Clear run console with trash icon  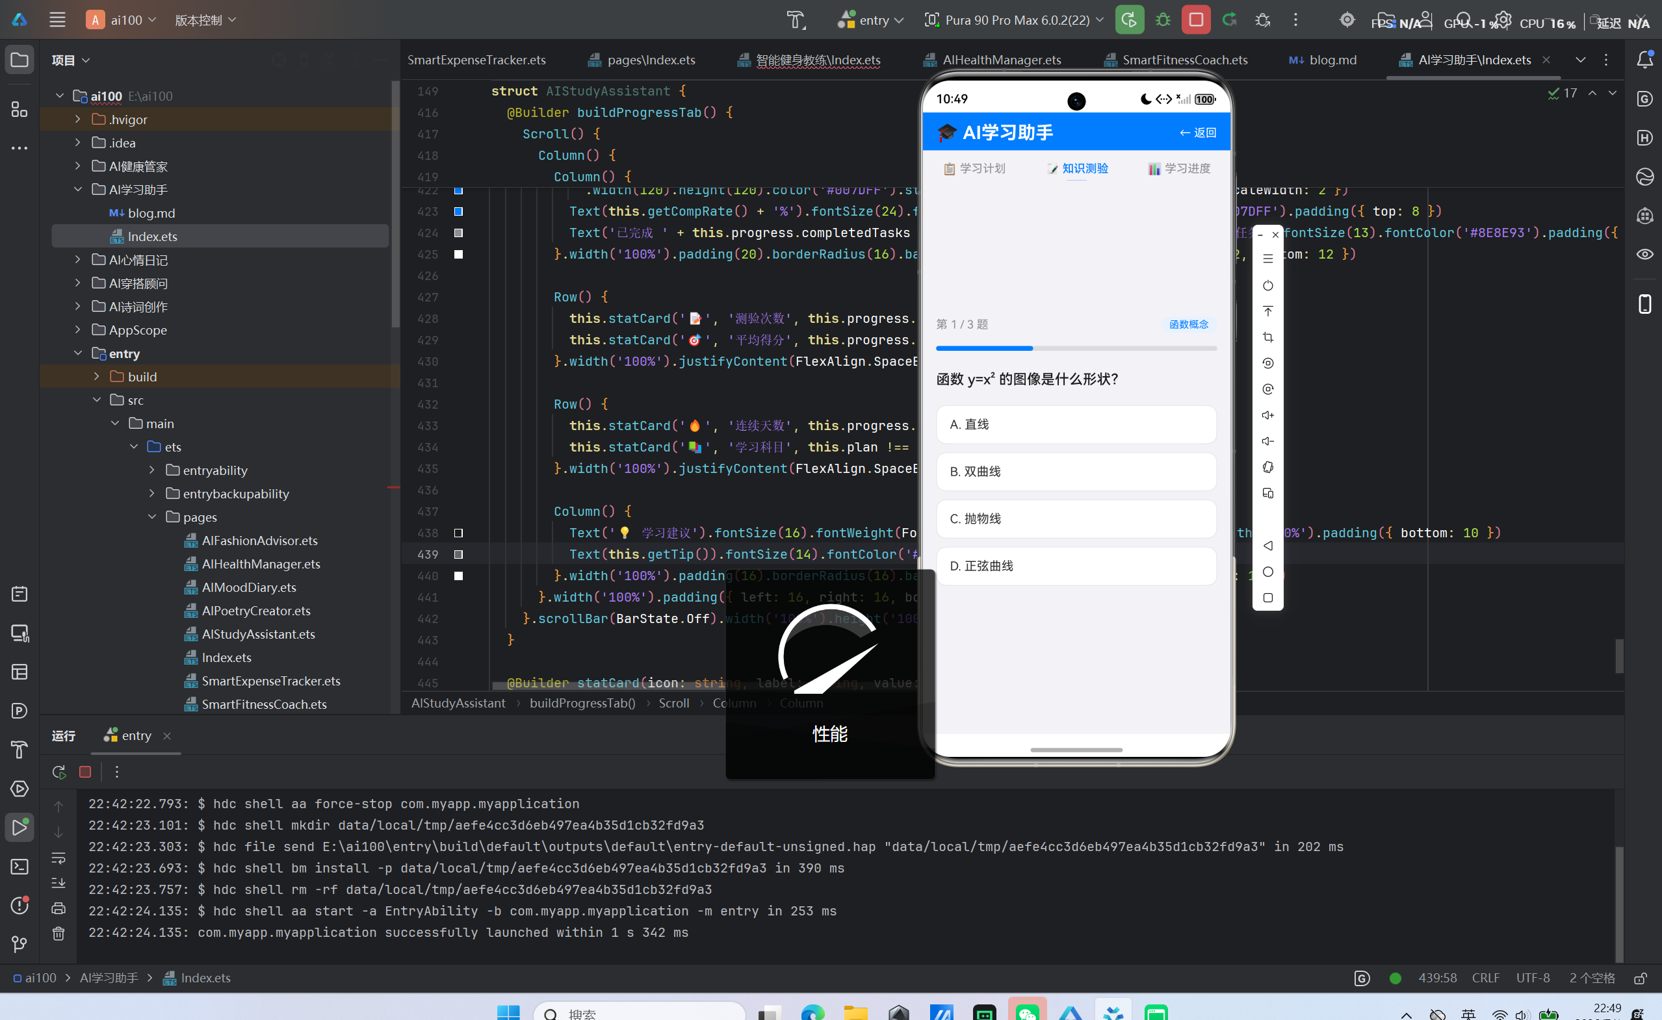58,934
